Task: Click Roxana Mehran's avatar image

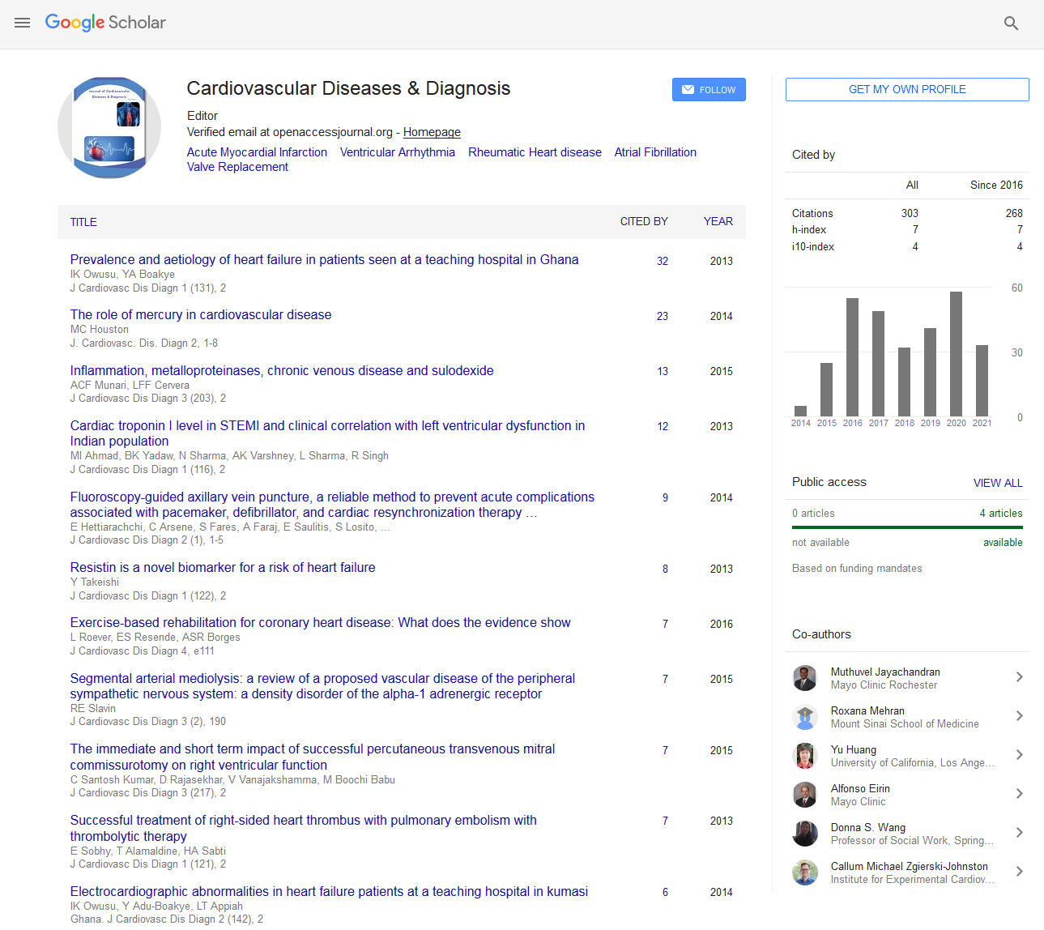Action: tap(804, 717)
